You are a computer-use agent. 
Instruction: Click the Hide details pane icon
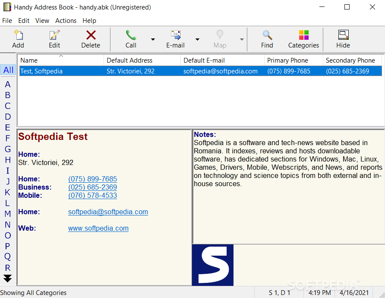tap(343, 35)
